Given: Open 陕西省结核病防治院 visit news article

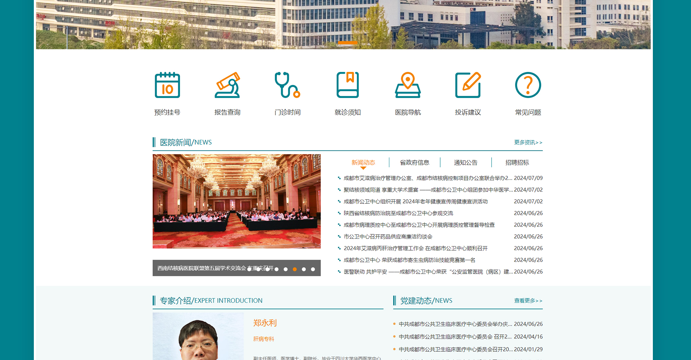Looking at the screenshot, I should [398, 213].
